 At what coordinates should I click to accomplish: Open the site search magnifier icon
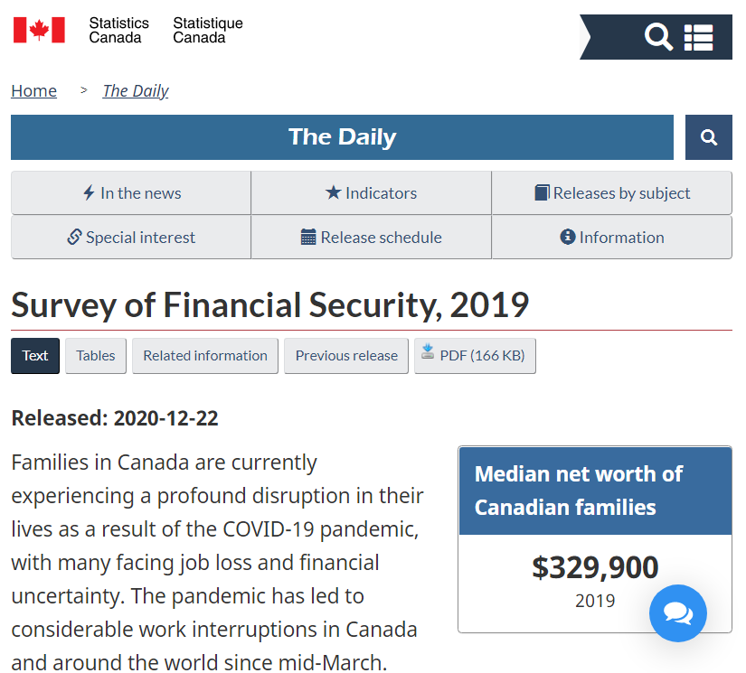point(658,37)
